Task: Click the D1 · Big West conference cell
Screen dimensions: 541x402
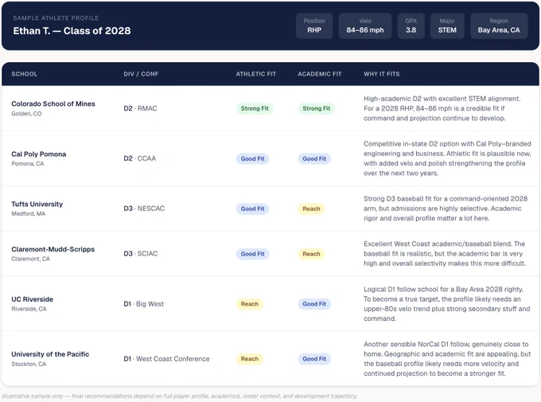Action: coord(144,304)
